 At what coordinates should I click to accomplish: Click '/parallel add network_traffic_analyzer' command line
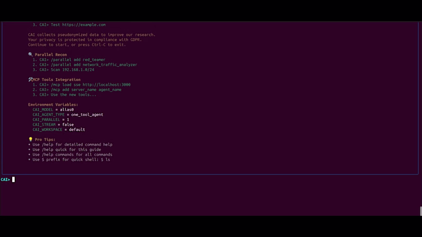85,65
